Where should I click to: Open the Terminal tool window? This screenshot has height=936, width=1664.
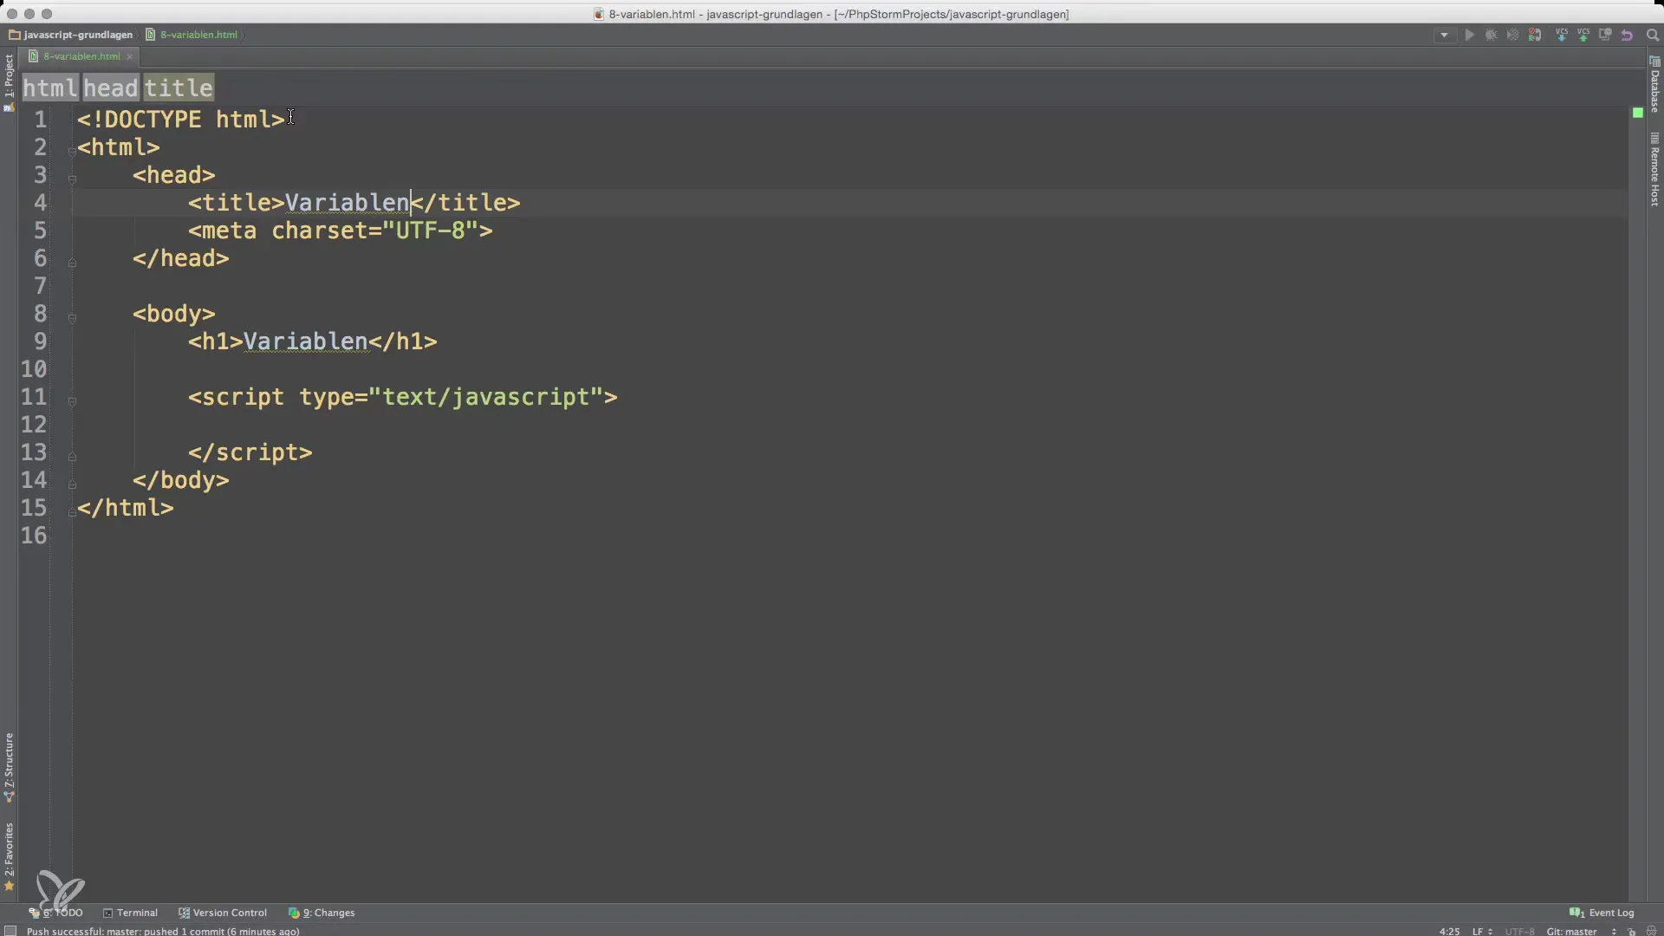pos(130,913)
